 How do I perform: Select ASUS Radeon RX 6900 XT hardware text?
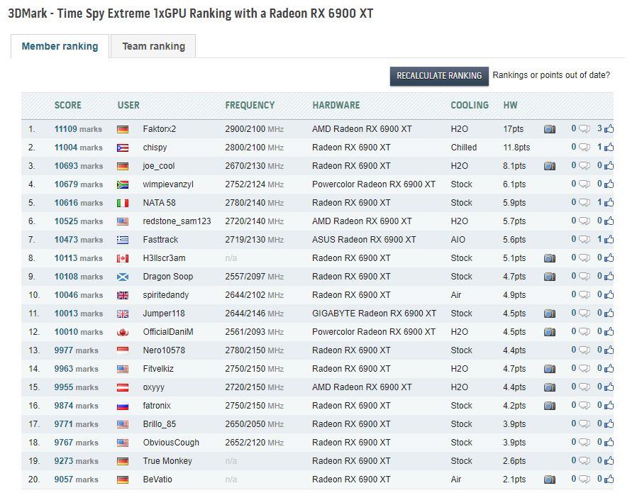pos(364,240)
